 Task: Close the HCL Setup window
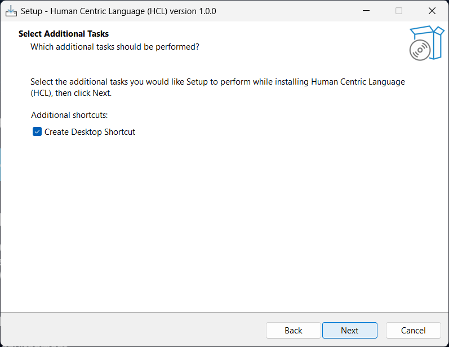point(432,11)
